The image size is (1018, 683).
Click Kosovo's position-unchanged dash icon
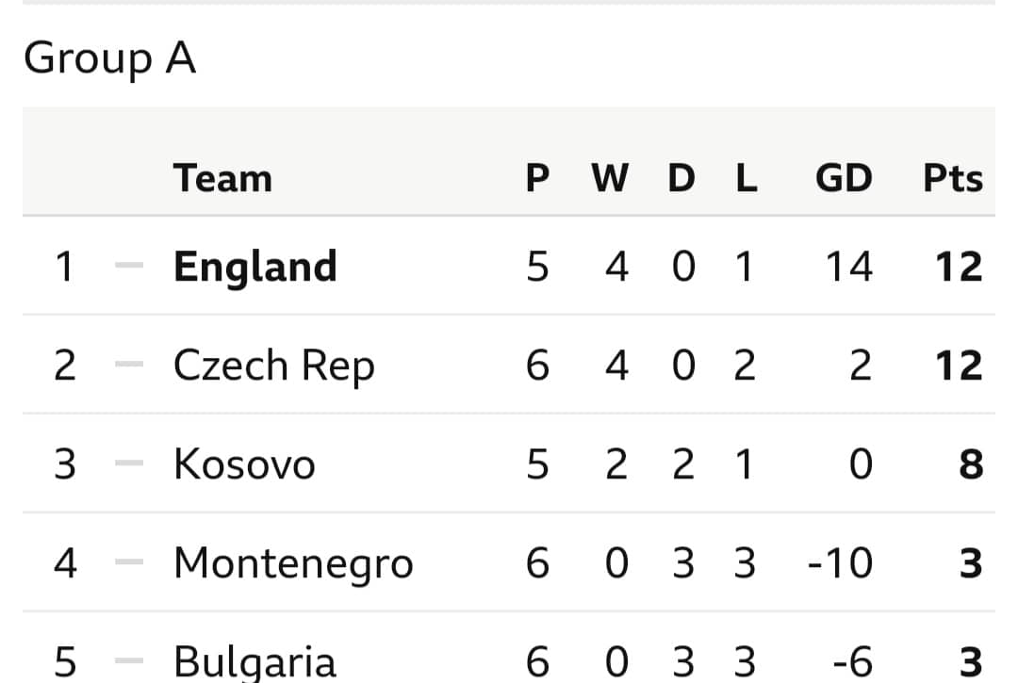128,463
